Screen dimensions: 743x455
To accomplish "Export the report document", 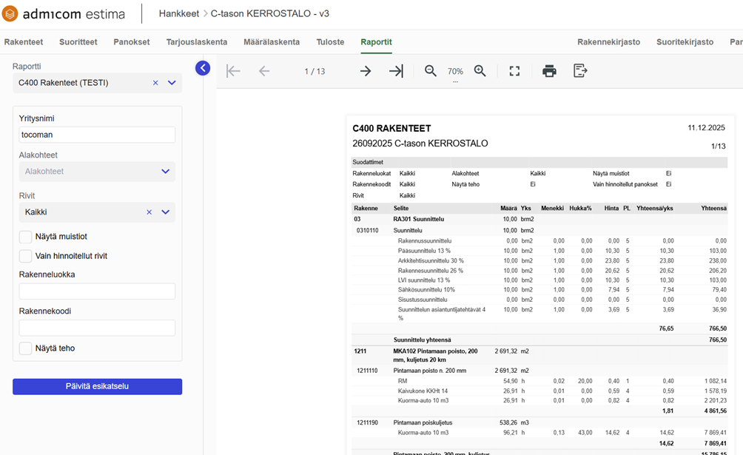I will coord(580,71).
